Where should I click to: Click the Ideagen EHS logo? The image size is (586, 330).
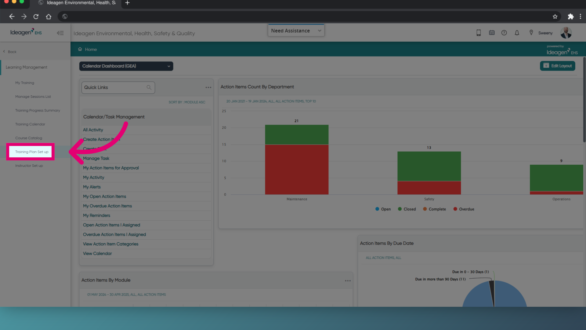click(x=26, y=32)
